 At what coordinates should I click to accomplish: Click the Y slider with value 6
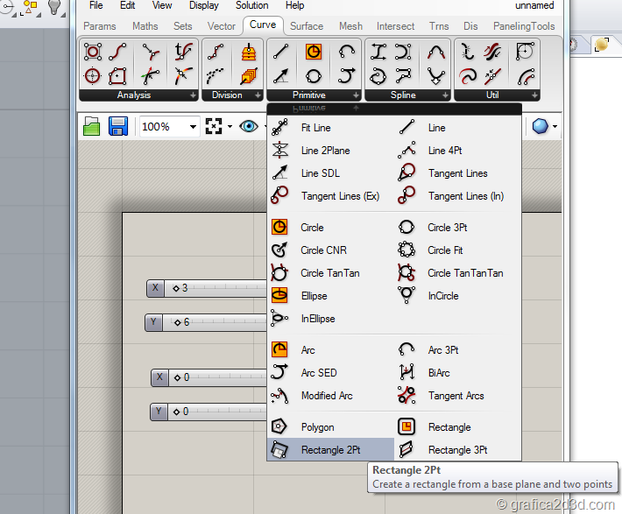point(209,322)
